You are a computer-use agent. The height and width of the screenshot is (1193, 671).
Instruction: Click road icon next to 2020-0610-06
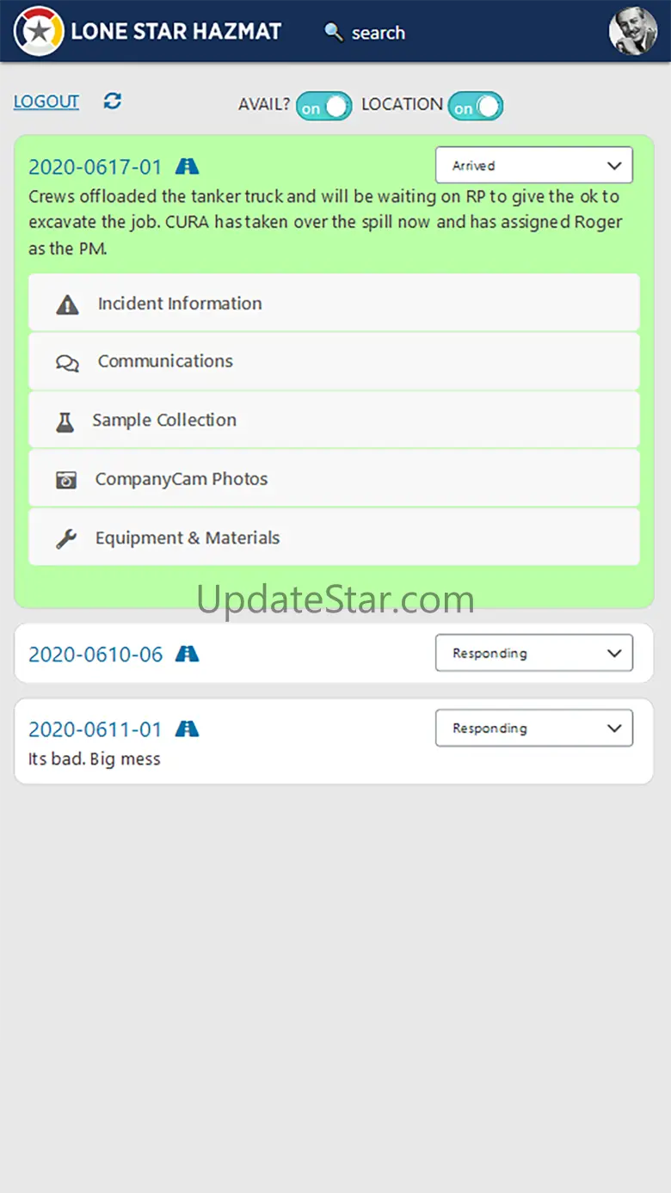pos(187,654)
